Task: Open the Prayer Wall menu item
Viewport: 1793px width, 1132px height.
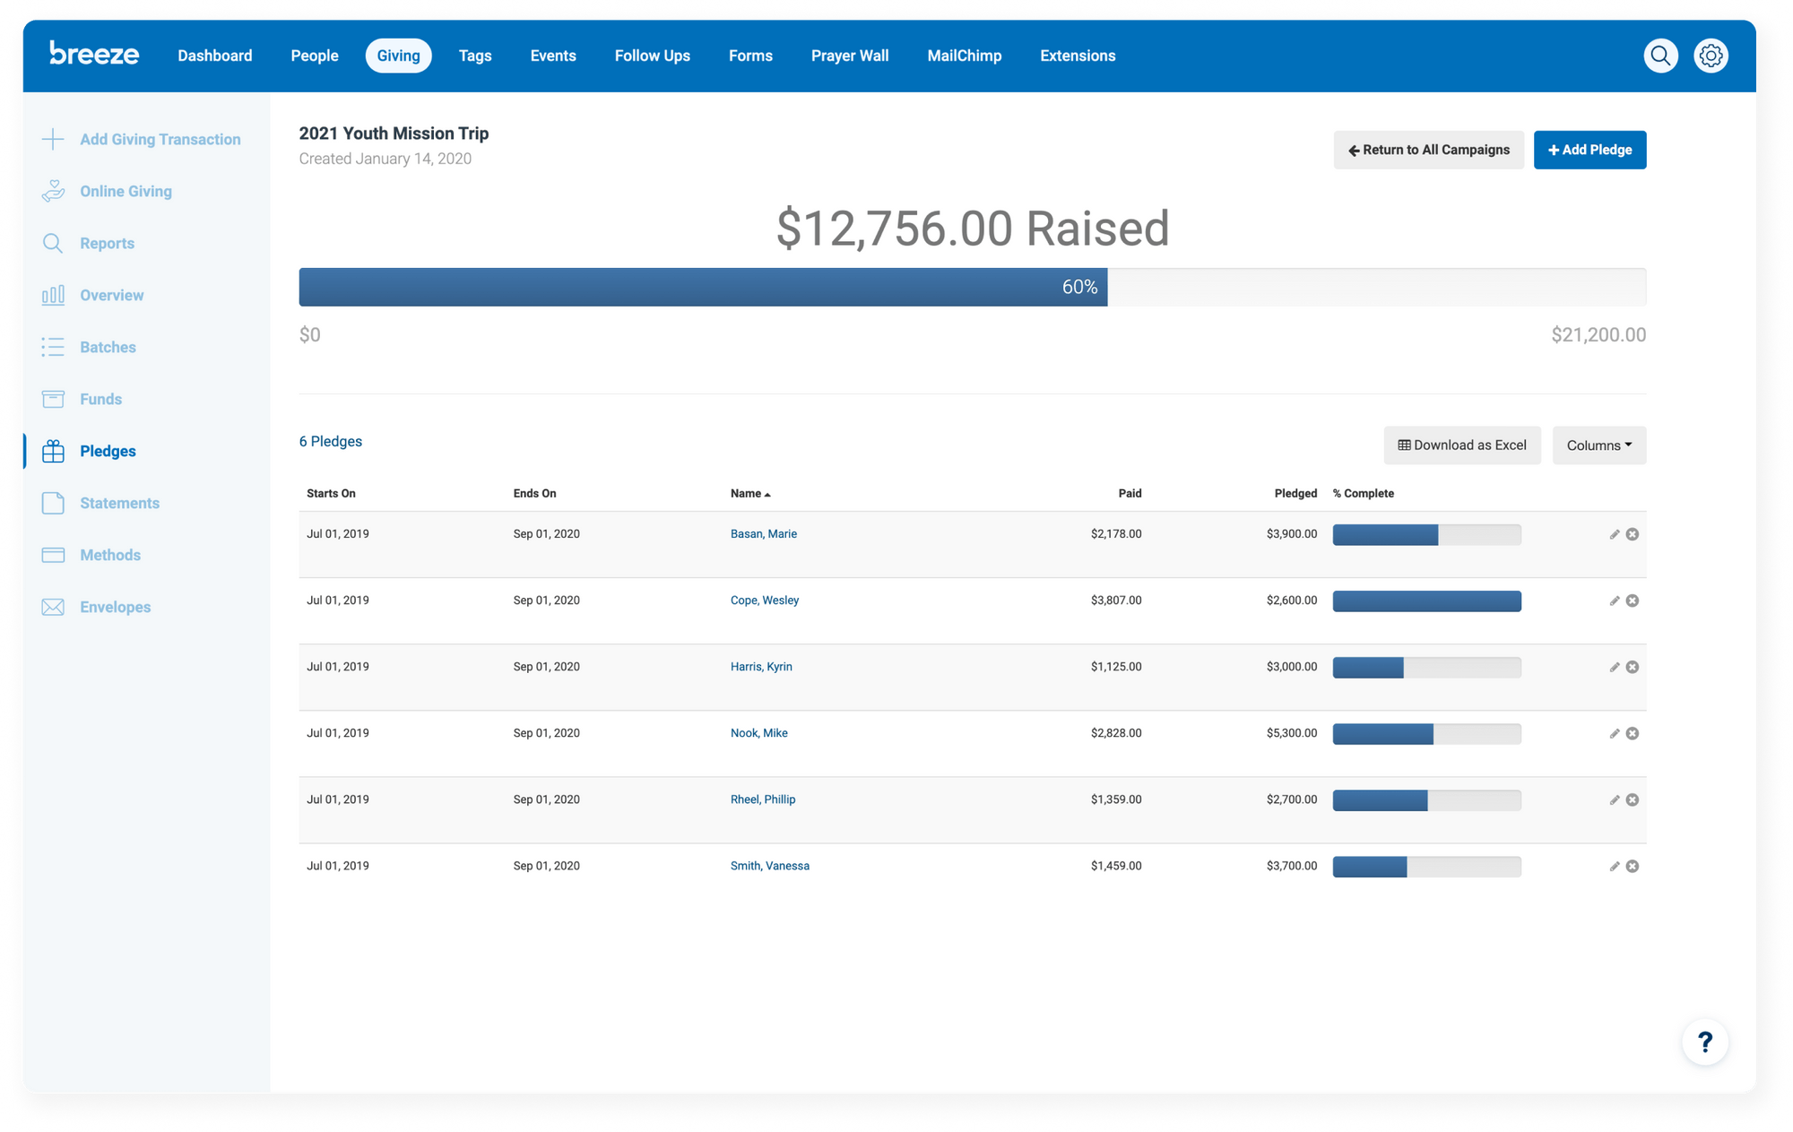Action: 849,55
